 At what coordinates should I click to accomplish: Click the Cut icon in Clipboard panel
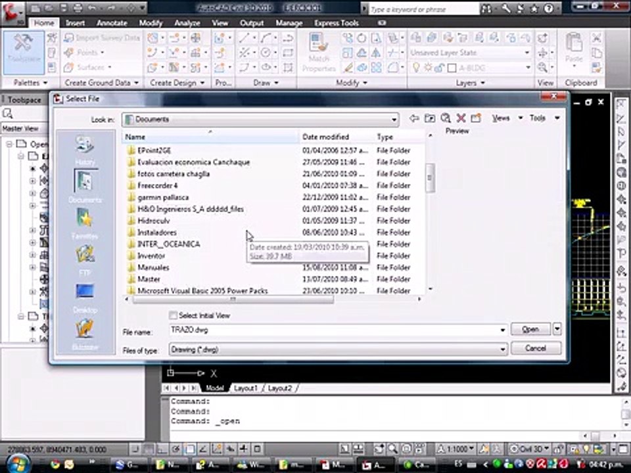click(x=596, y=38)
